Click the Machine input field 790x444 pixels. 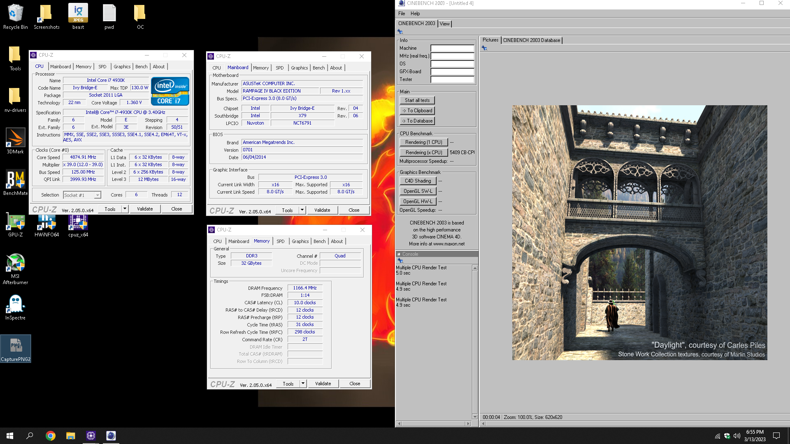tap(452, 48)
